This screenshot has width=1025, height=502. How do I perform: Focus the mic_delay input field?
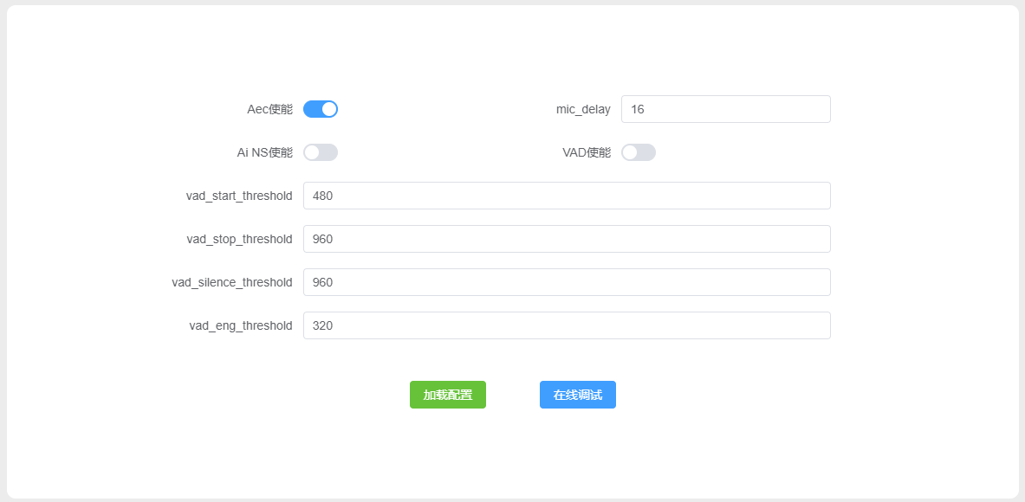pos(725,109)
